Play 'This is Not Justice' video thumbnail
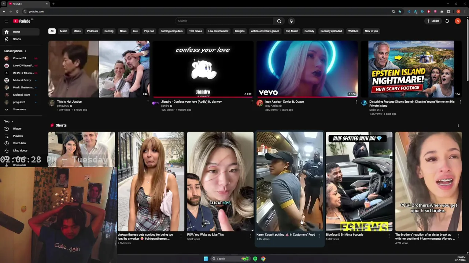This screenshot has height=263, width=469. 99,69
